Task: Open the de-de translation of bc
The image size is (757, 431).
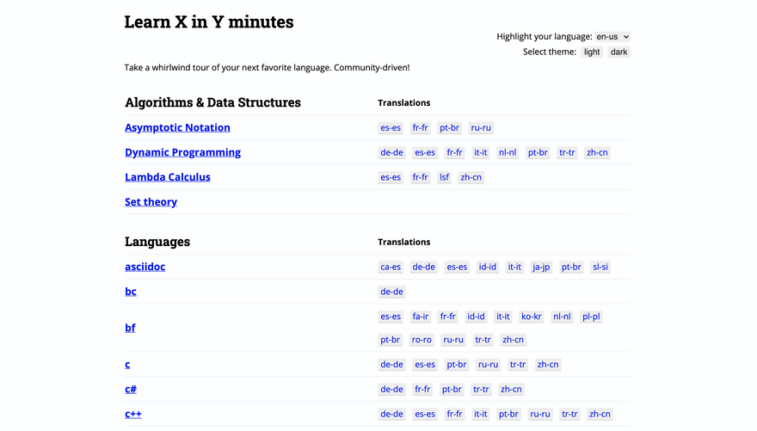Action: click(391, 292)
